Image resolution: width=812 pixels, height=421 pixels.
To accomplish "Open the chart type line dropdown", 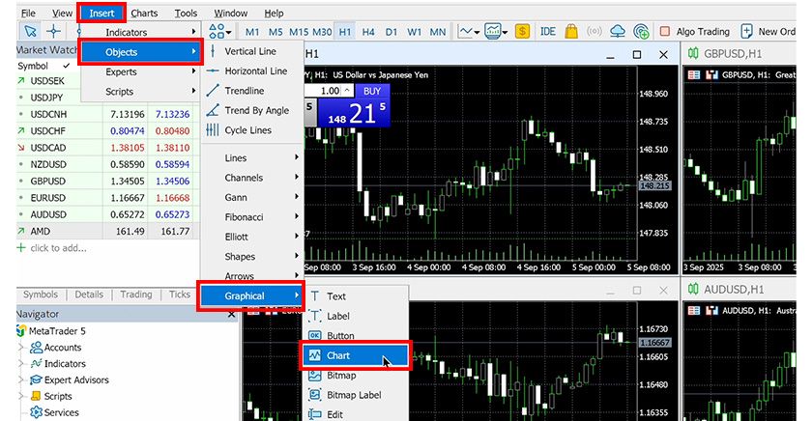I will click(x=470, y=32).
